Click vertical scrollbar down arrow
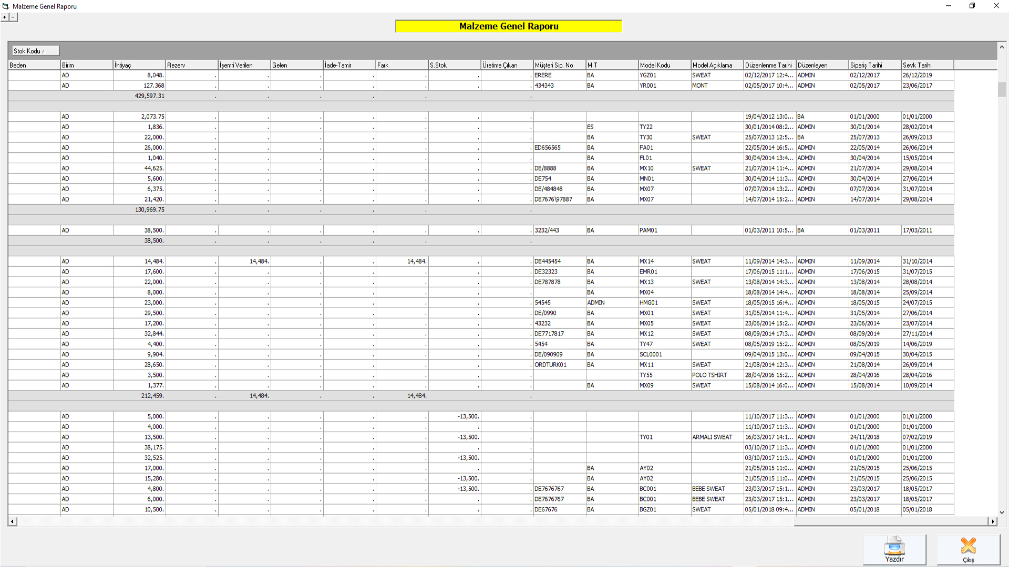 (1002, 512)
